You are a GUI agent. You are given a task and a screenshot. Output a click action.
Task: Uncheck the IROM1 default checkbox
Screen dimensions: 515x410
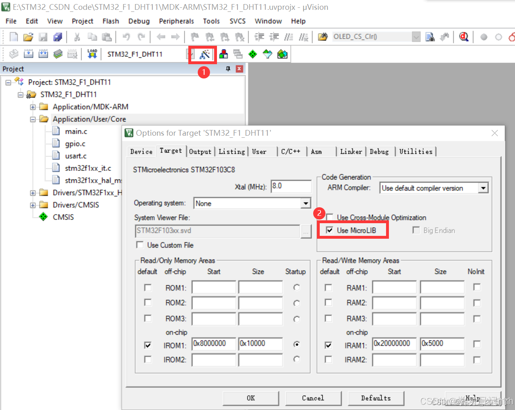point(148,345)
